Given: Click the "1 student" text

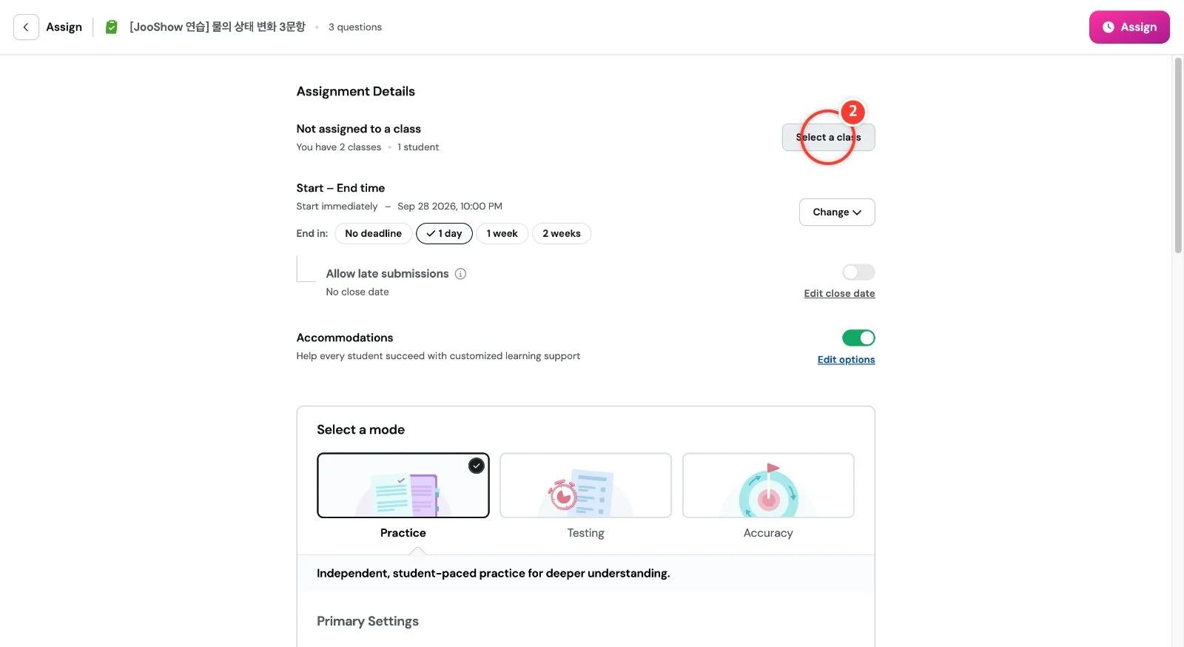Looking at the screenshot, I should [418, 147].
